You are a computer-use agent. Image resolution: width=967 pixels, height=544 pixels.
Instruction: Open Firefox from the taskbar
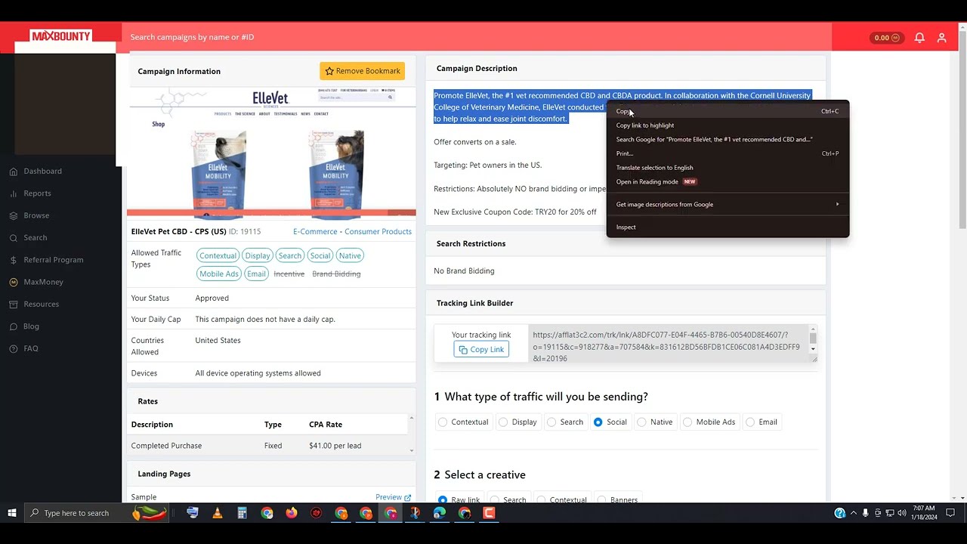click(x=292, y=513)
